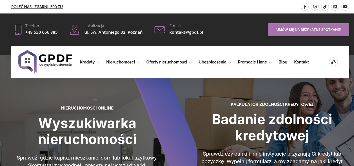This screenshot has height=166, width=354.
Task: Open the YouTube social icon
Action: (x=345, y=7)
